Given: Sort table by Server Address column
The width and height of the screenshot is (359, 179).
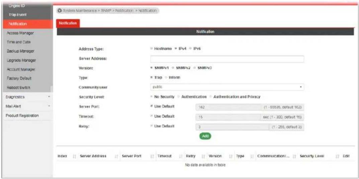Looking at the screenshot, I should (x=98, y=156).
